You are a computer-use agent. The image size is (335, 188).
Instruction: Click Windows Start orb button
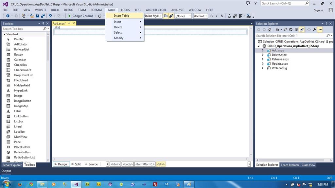click(x=7, y=184)
